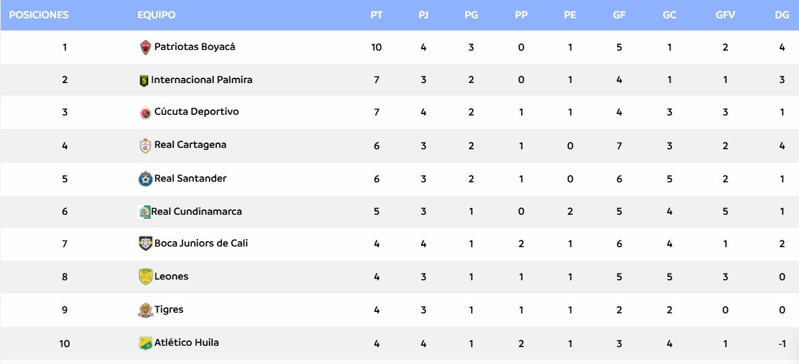799x364 pixels.
Task: Click the Atlético Huila team crest
Action: [144, 343]
